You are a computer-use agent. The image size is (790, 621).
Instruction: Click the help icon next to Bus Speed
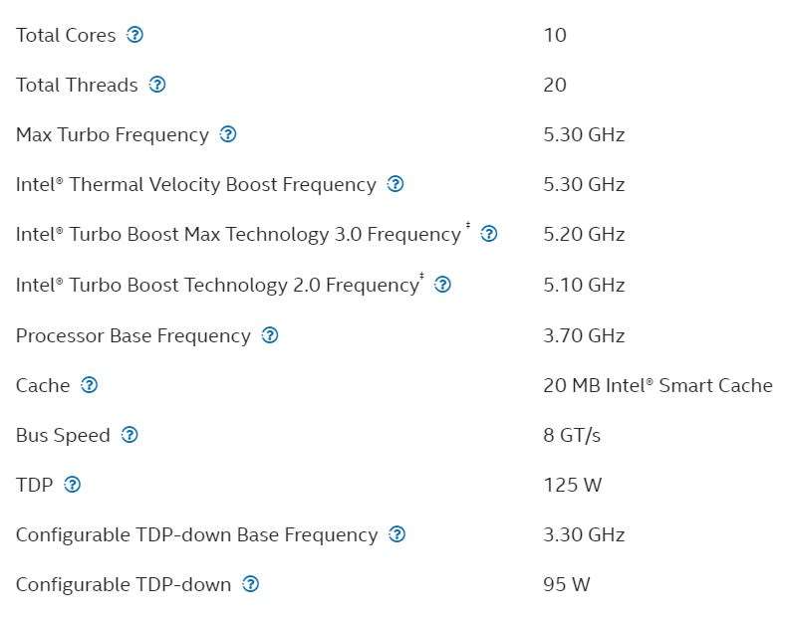tap(130, 435)
